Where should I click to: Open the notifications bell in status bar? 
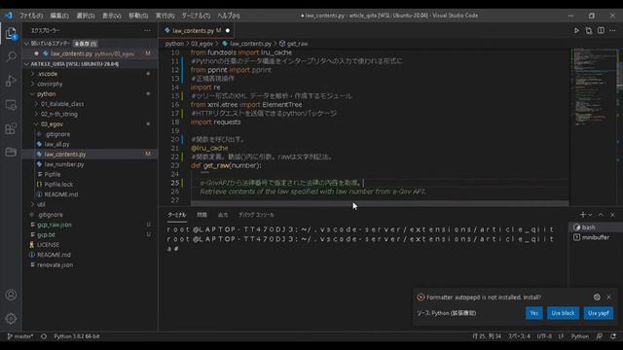point(613,336)
